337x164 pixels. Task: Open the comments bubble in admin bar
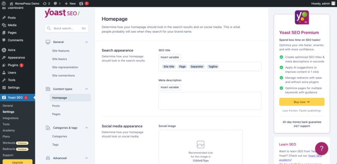click(x=57, y=3)
